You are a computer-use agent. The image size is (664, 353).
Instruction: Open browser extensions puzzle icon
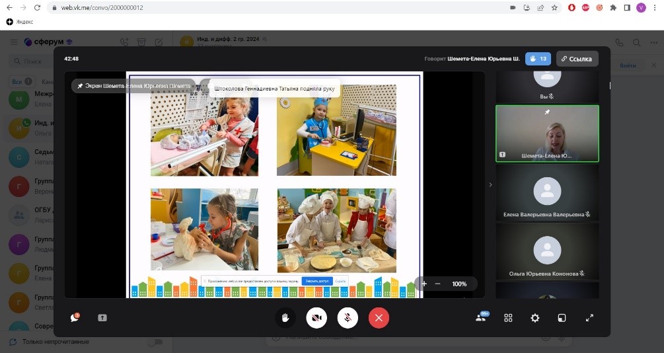(613, 8)
